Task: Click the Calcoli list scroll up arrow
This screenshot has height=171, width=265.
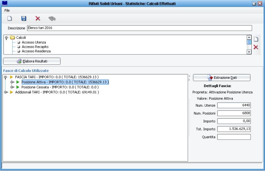Action: [x=249, y=37]
